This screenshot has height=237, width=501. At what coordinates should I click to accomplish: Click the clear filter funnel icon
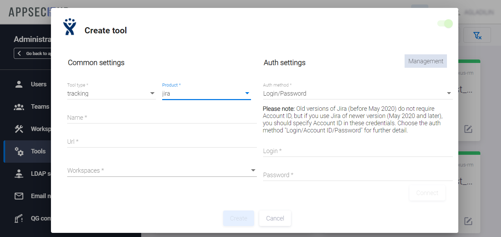pyautogui.click(x=477, y=35)
